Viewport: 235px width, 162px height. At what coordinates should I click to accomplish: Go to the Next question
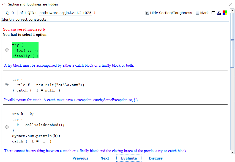[x=105, y=158]
